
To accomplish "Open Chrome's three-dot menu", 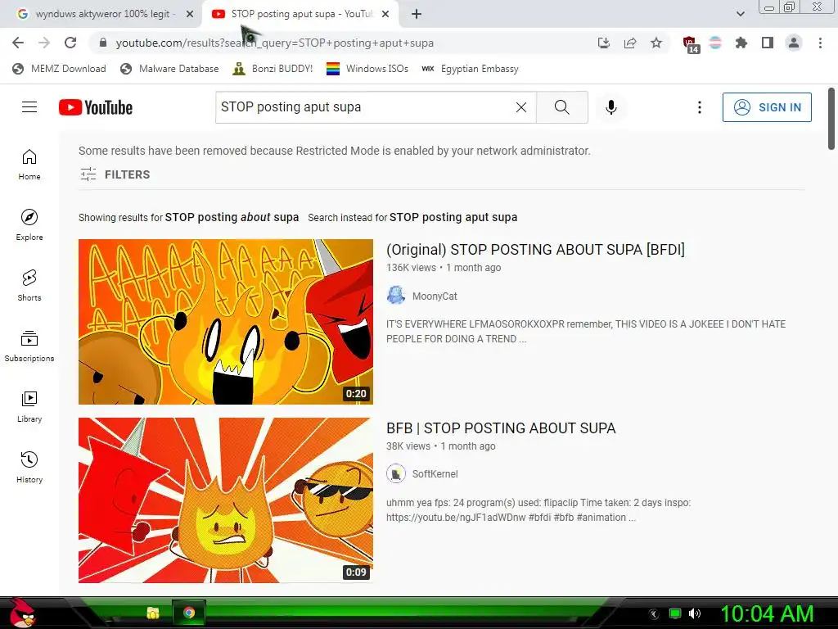I will 820,43.
